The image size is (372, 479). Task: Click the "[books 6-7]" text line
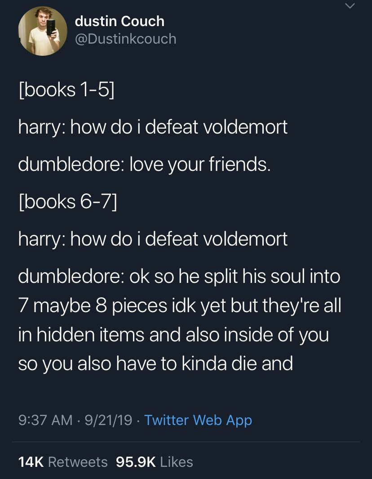[67, 201]
